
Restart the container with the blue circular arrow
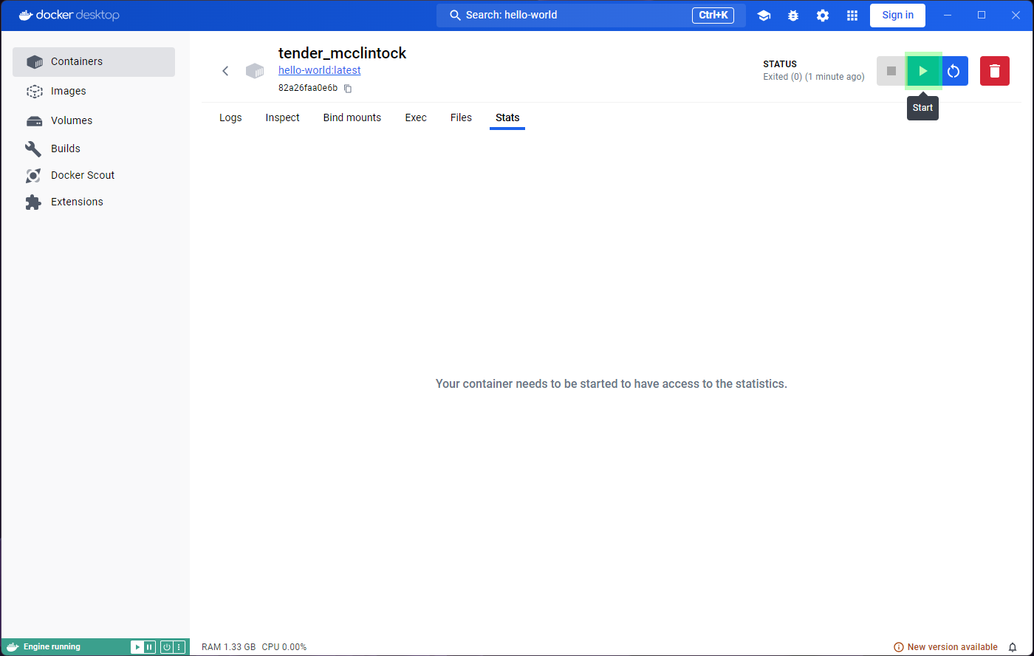953,71
